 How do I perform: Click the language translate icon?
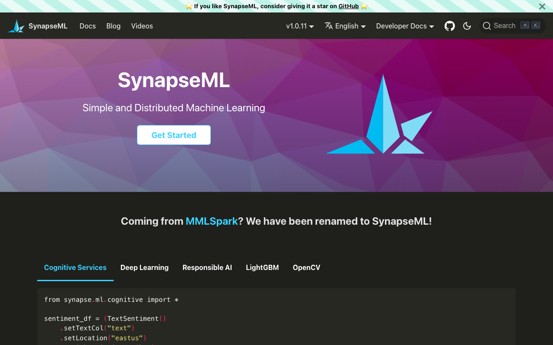329,26
